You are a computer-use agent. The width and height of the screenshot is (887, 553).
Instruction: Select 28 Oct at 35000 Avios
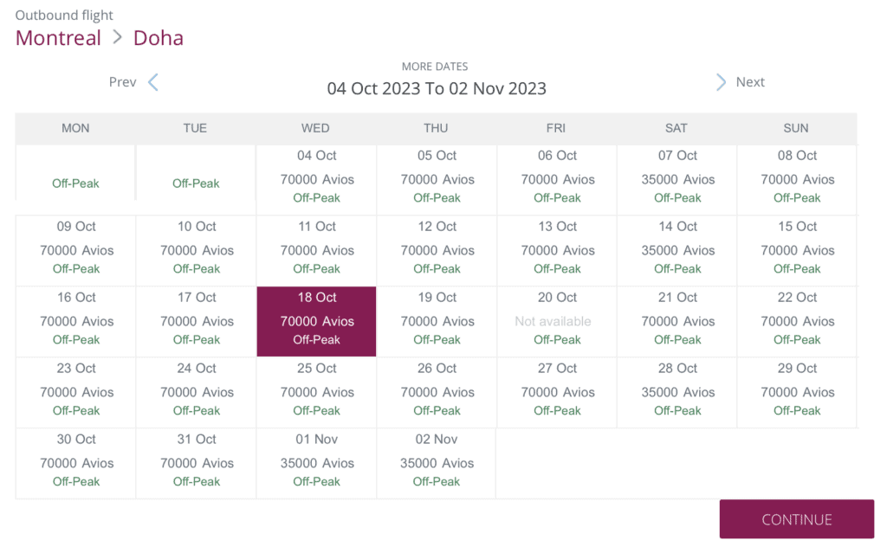pos(677,392)
